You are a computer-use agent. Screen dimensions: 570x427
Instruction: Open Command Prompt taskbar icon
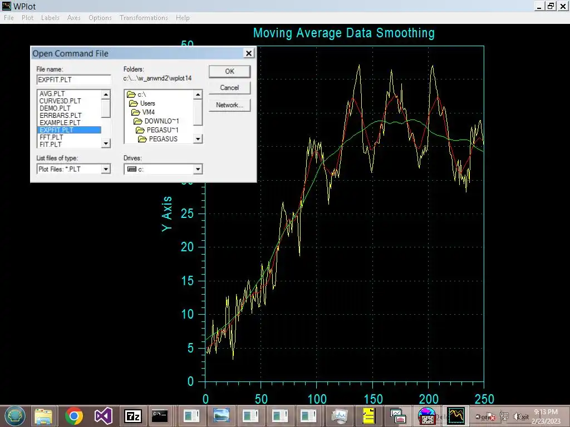click(x=160, y=416)
